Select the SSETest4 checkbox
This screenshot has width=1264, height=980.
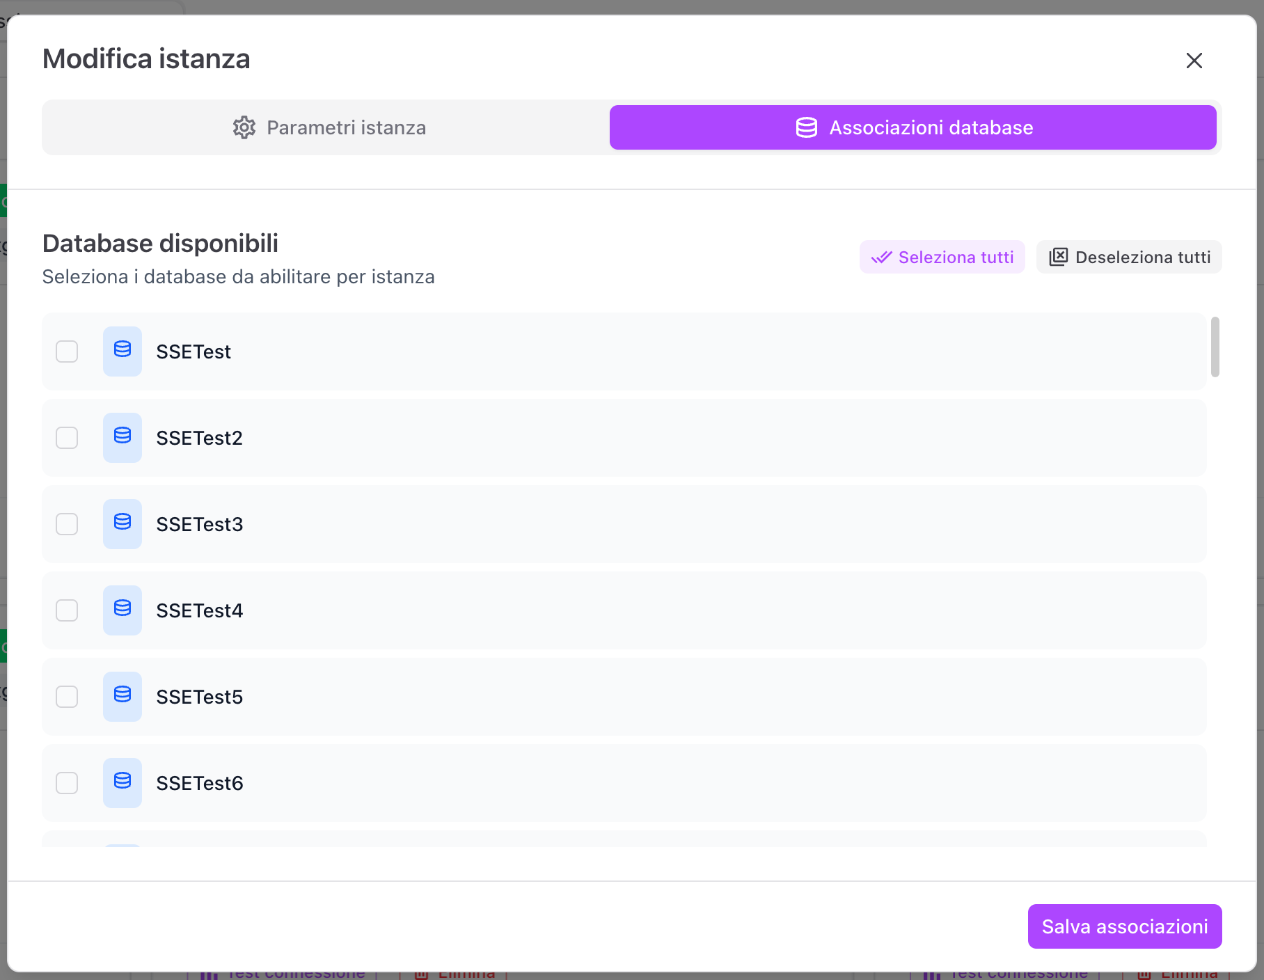pyautogui.click(x=67, y=610)
